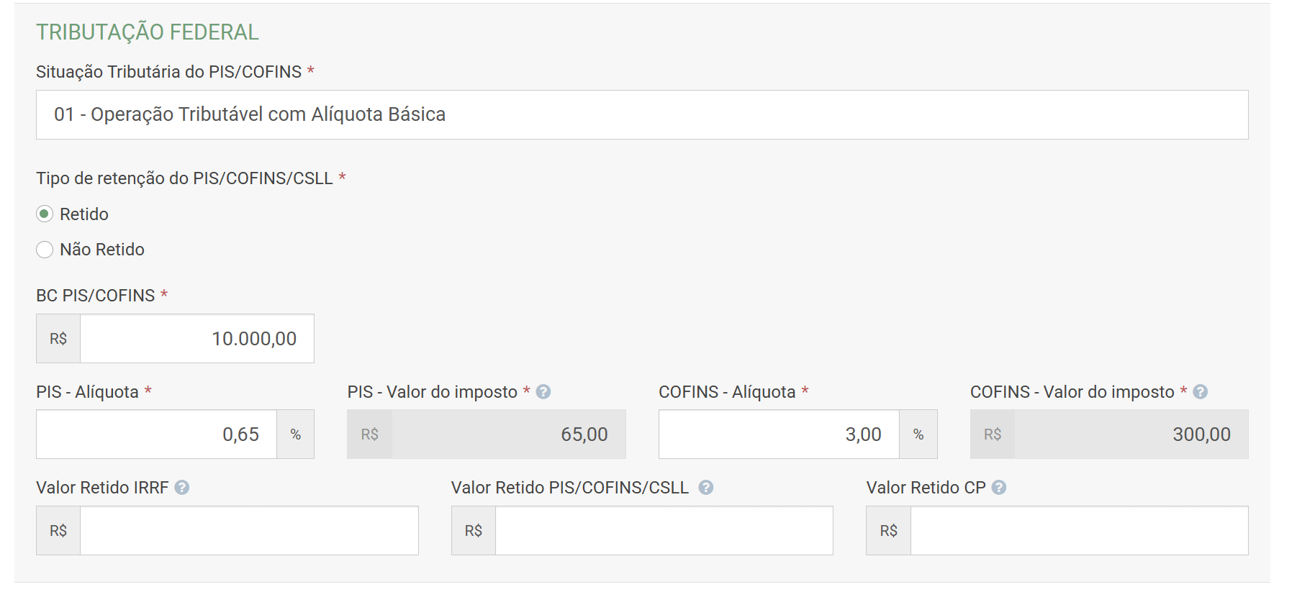Open help tooltip for Valor Retido IRRF
Viewport: 1297px width, 592px height.
click(x=182, y=488)
